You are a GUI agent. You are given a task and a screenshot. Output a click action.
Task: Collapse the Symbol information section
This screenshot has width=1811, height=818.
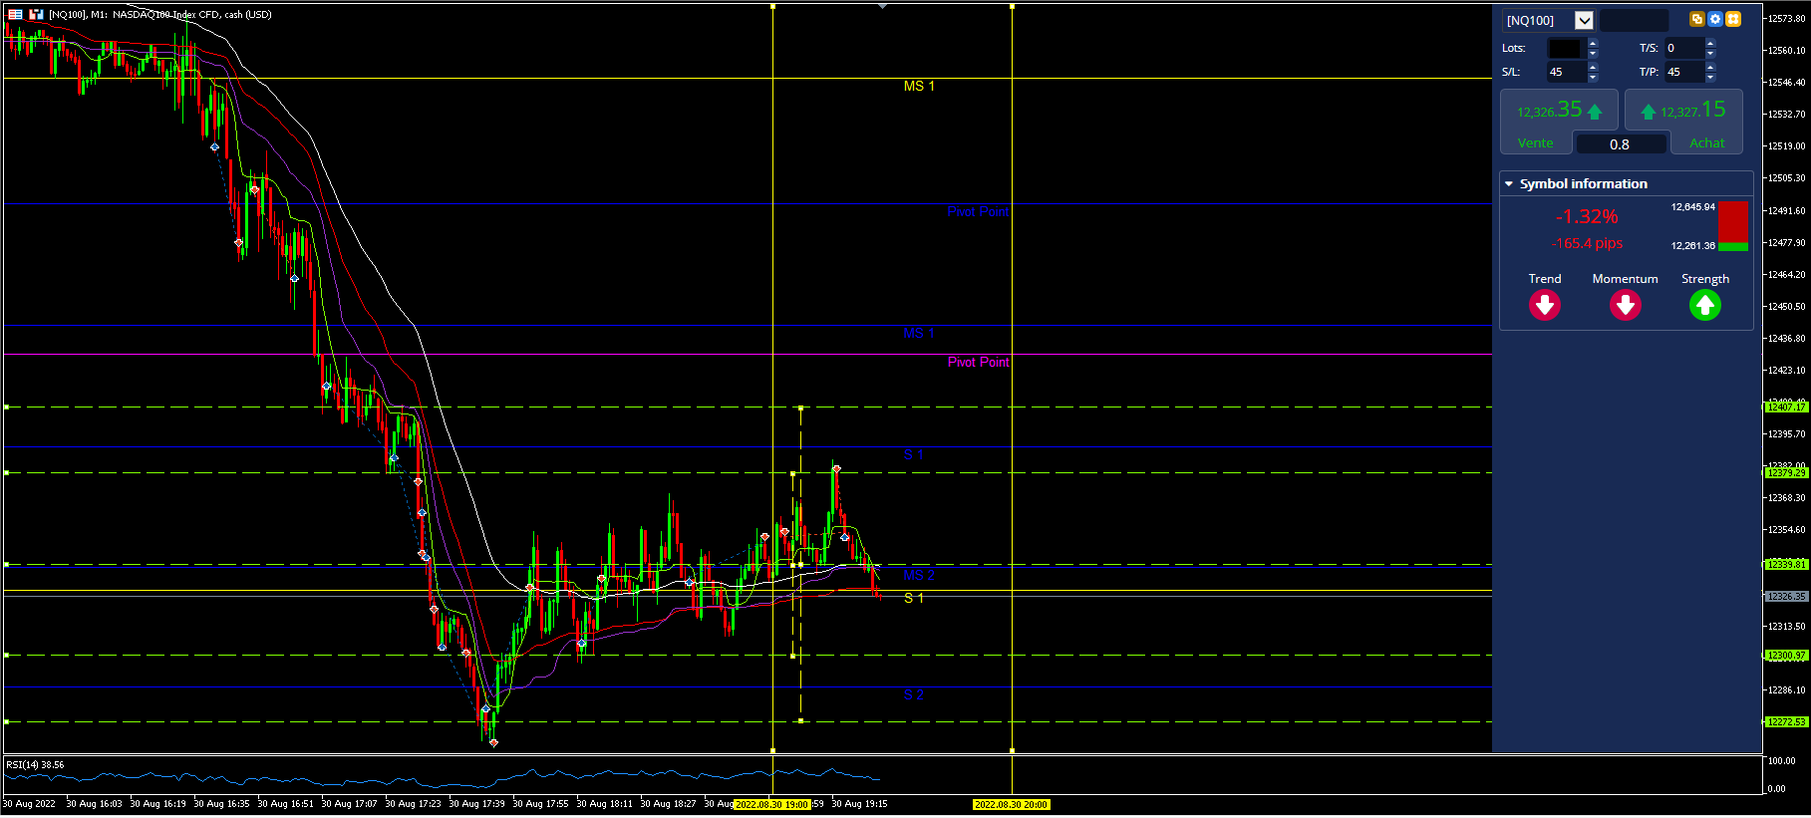coord(1509,183)
